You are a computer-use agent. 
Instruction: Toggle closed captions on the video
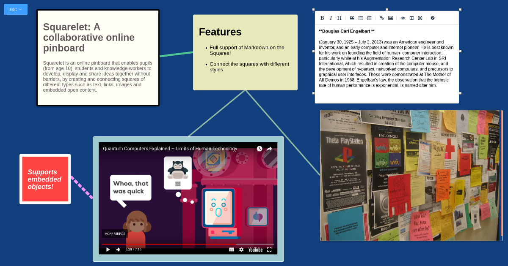coord(232,250)
